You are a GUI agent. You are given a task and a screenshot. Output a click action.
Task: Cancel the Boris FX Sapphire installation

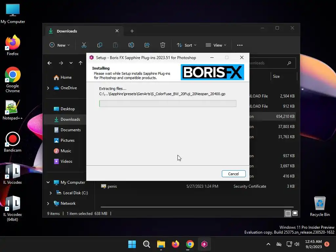pyautogui.click(x=233, y=174)
